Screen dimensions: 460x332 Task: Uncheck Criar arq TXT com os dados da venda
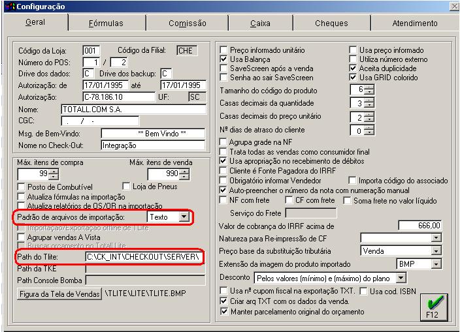pyautogui.click(x=223, y=301)
